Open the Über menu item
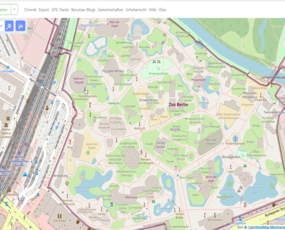 point(162,10)
